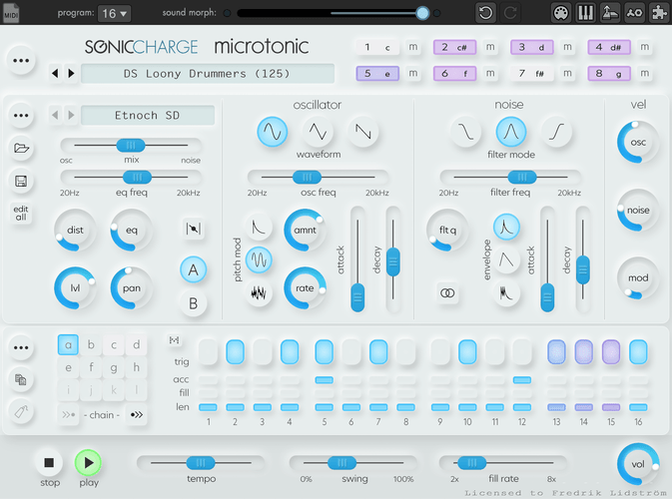Click the morph link icon in top bar

(634, 13)
